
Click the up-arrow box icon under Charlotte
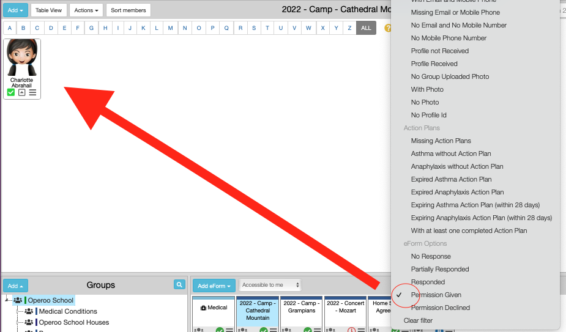coord(21,92)
